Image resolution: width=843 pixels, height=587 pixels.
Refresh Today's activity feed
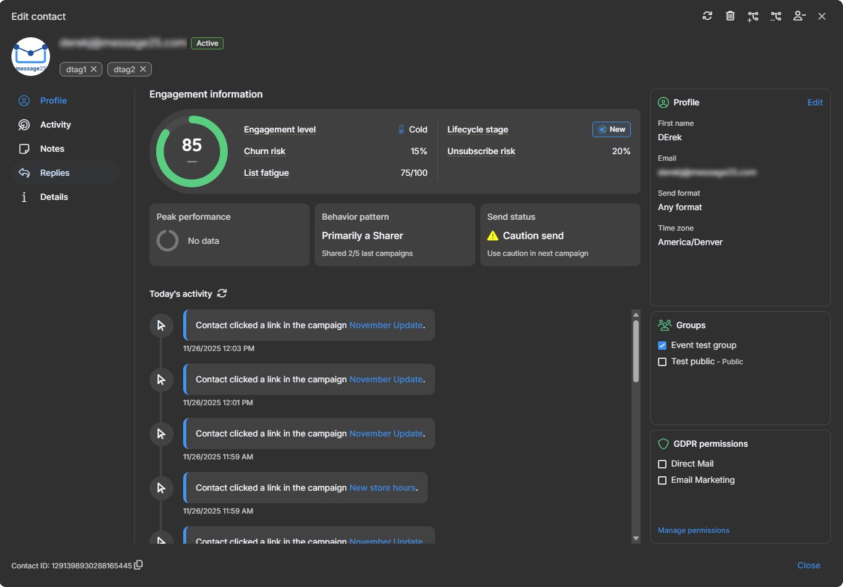[x=222, y=293]
